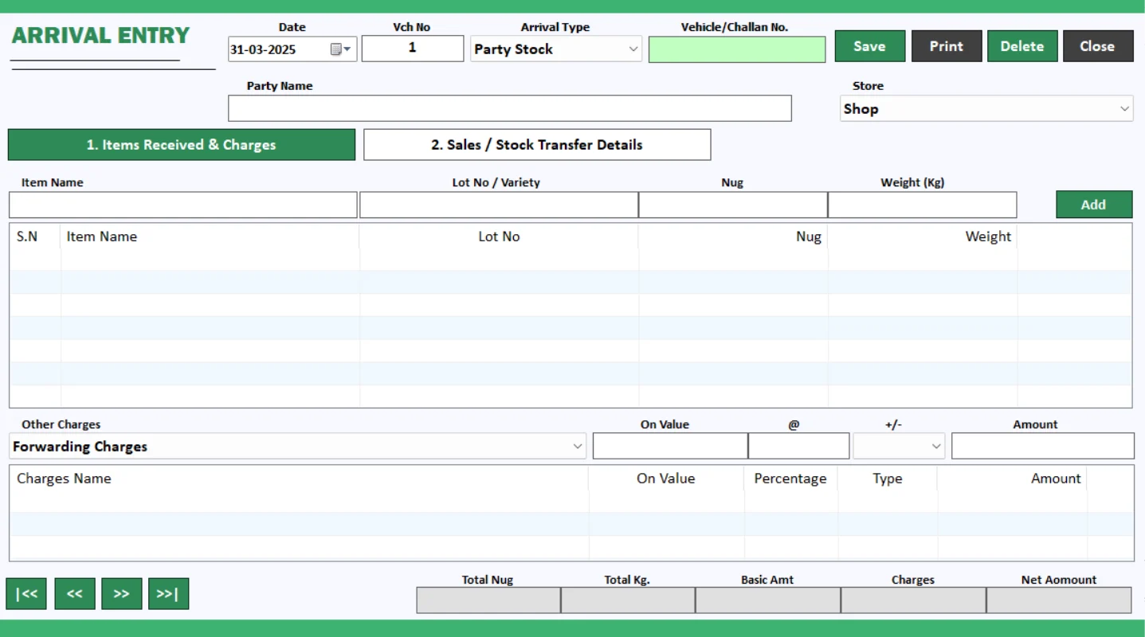Click the On Value input beside Other Charges
Image resolution: width=1145 pixels, height=637 pixels.
pos(670,446)
